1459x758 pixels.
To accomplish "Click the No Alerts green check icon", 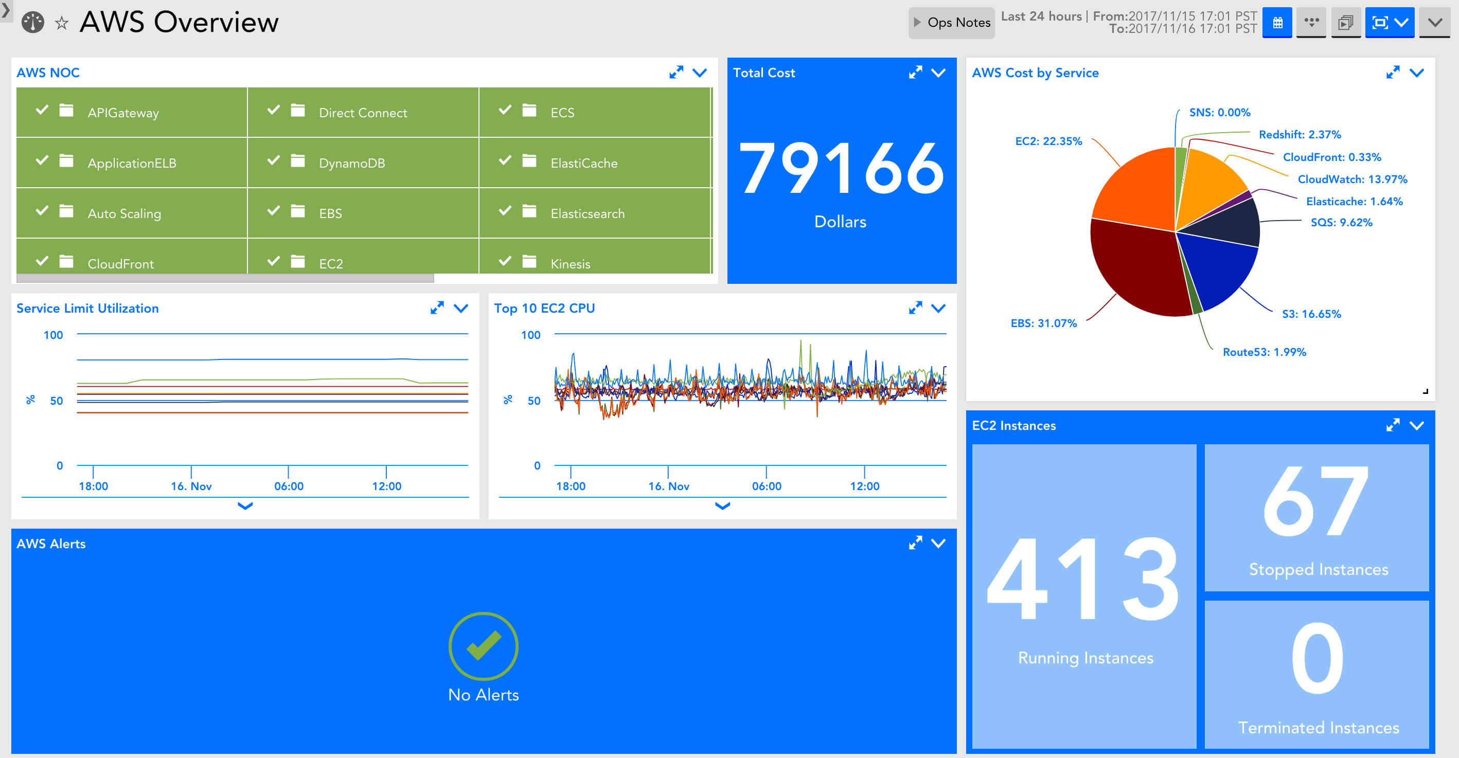I will tap(483, 646).
